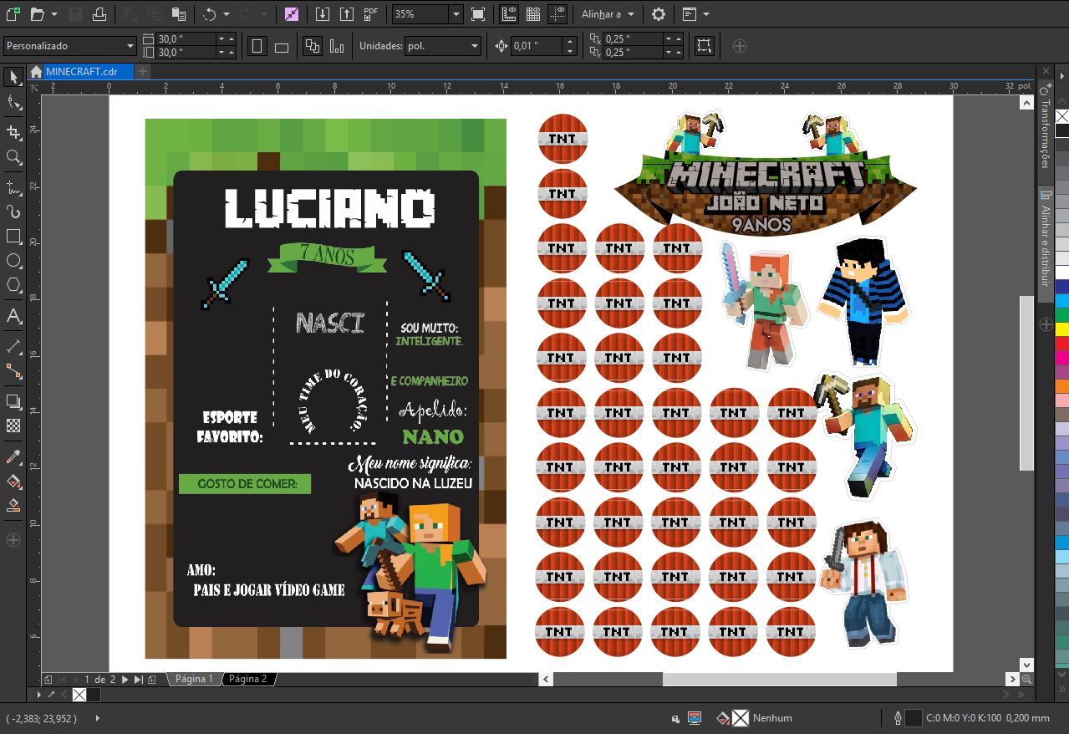1069x734 pixels.
Task: Activate the Rectangle tool
Action: (x=12, y=237)
